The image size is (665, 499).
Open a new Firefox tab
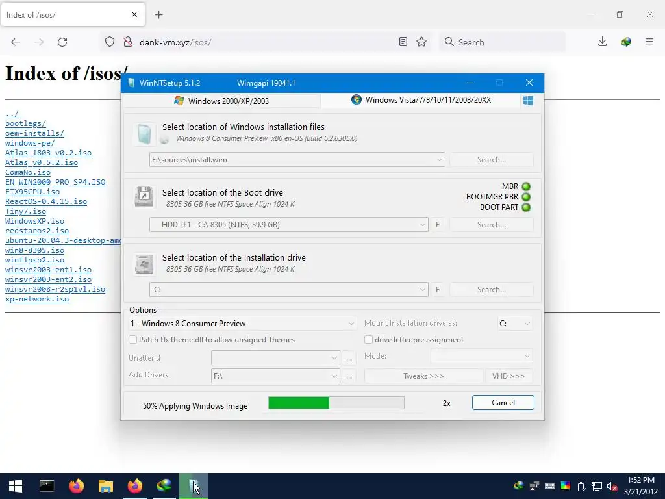coord(159,15)
